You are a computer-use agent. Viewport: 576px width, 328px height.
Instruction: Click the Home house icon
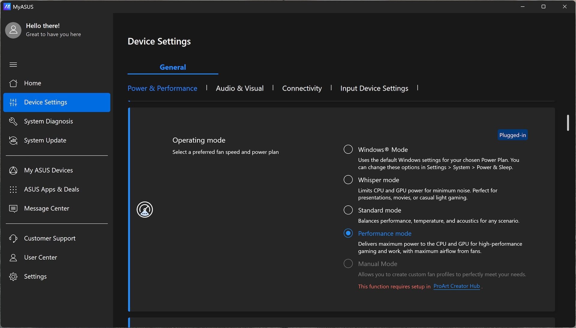13,83
